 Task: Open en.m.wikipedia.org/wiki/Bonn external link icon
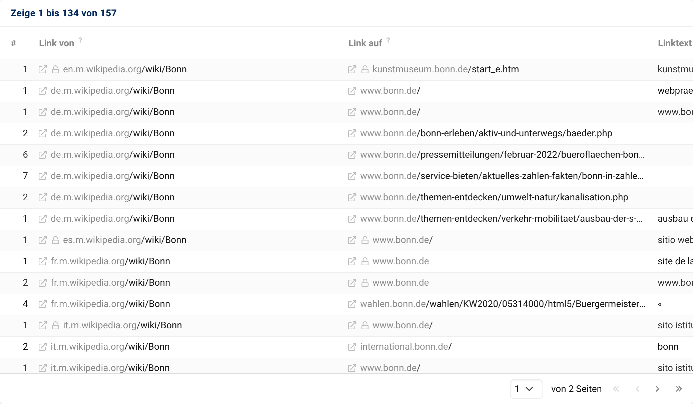click(42, 69)
